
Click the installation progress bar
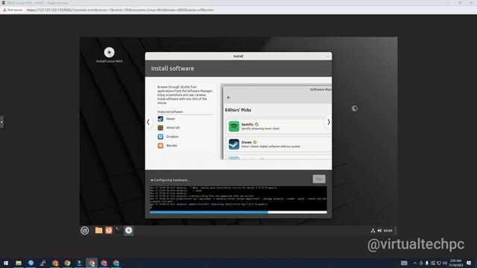click(x=238, y=212)
